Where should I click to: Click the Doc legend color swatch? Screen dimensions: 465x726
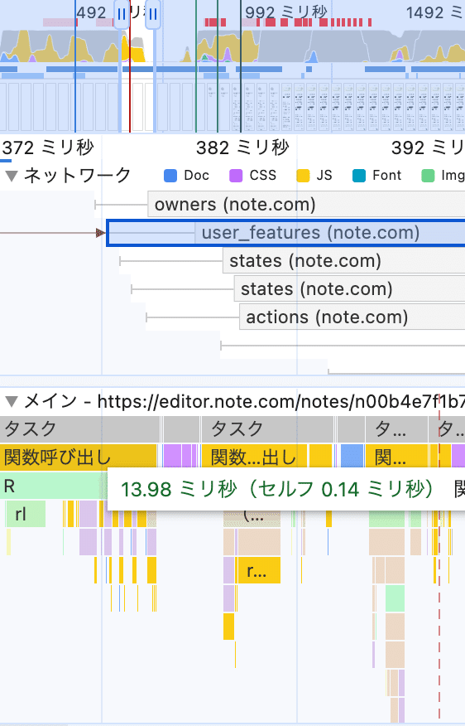coord(170,176)
